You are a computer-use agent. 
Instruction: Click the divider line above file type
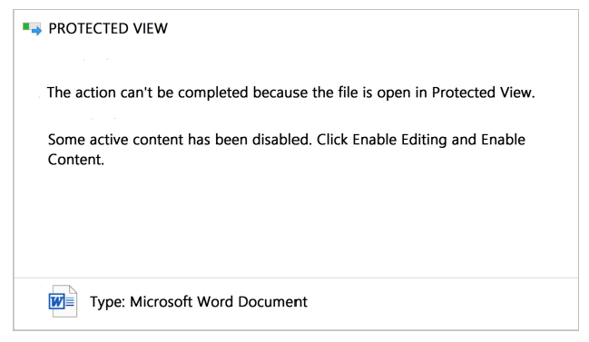point(296,278)
